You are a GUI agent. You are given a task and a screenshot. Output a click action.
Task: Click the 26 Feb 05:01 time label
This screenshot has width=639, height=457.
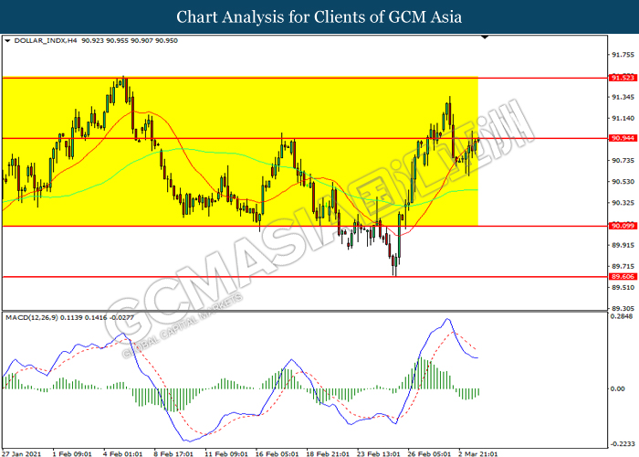429,453
